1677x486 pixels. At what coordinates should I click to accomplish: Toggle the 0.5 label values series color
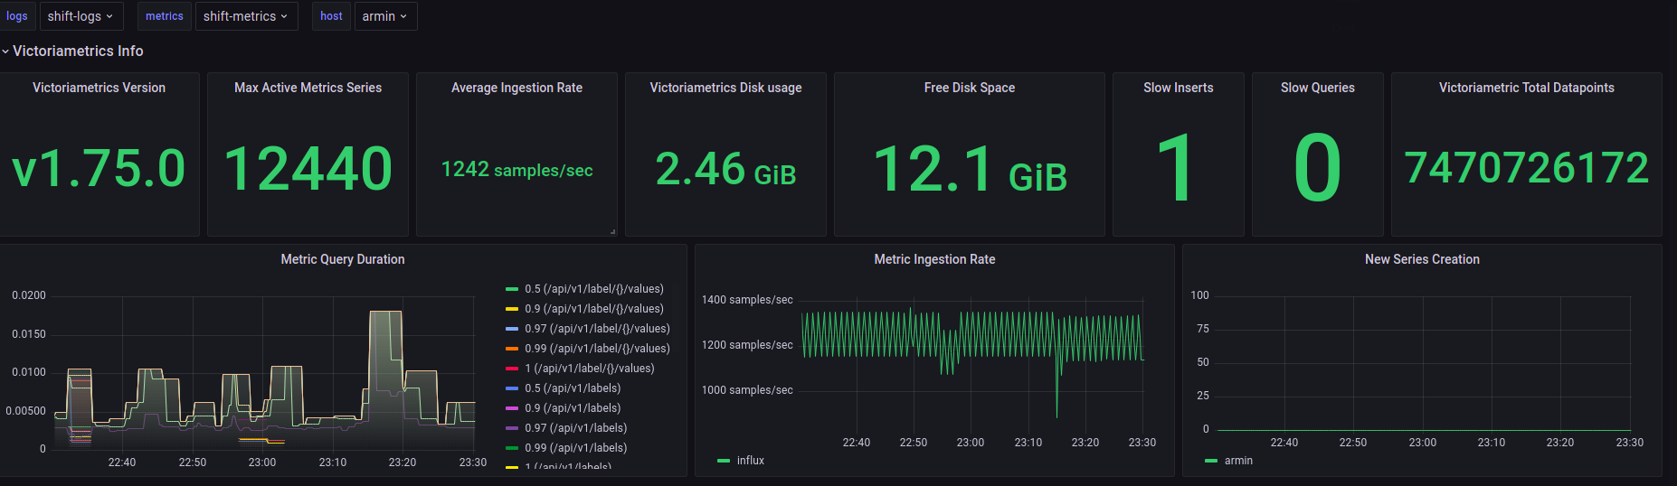pos(512,289)
